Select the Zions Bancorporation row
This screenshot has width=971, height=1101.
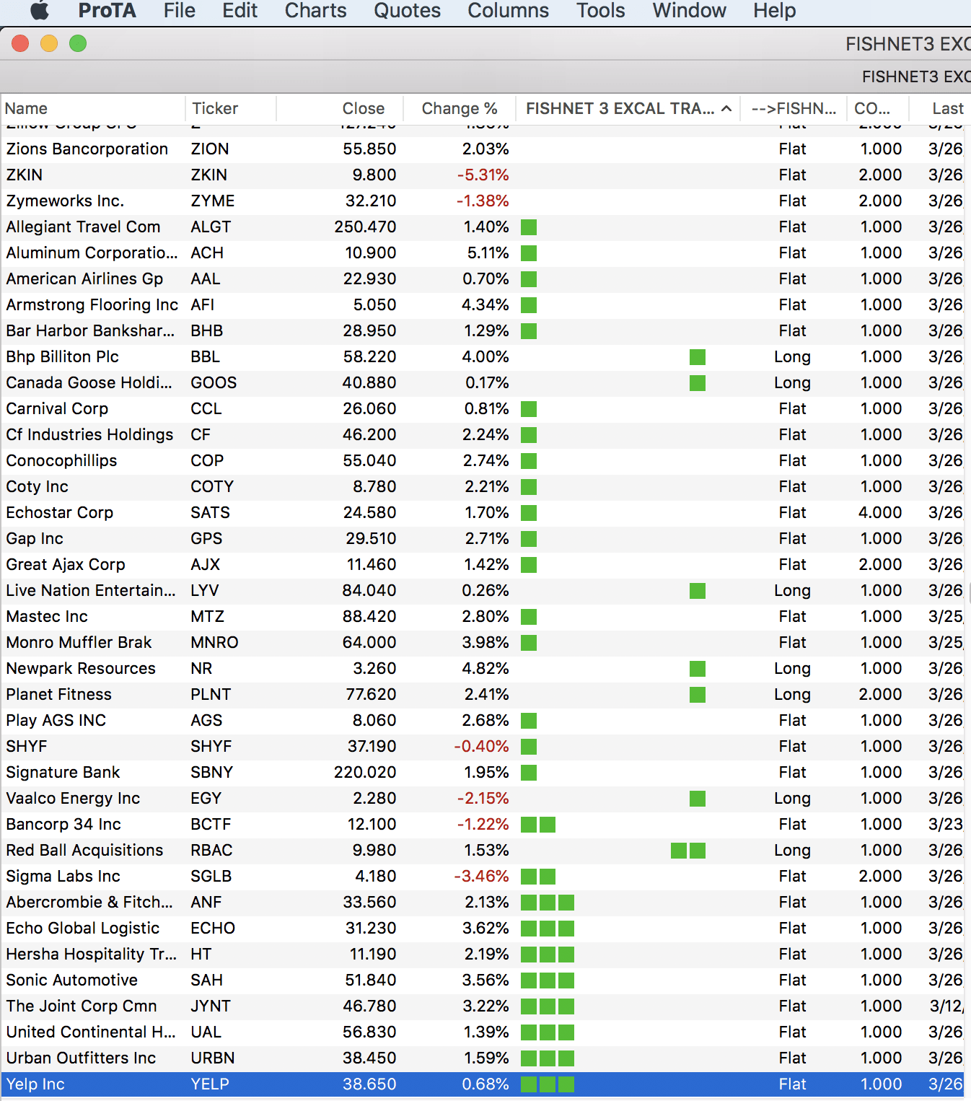click(x=483, y=149)
